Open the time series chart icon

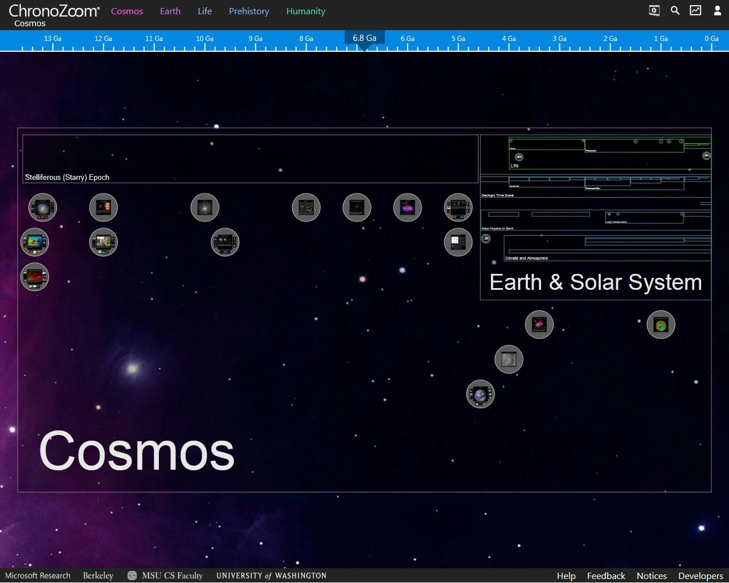(x=695, y=10)
